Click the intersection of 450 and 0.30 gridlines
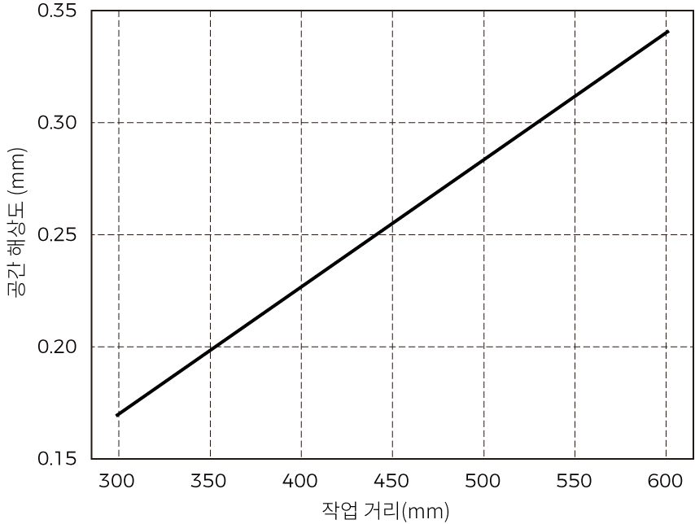This screenshot has width=695, height=524. (x=393, y=123)
